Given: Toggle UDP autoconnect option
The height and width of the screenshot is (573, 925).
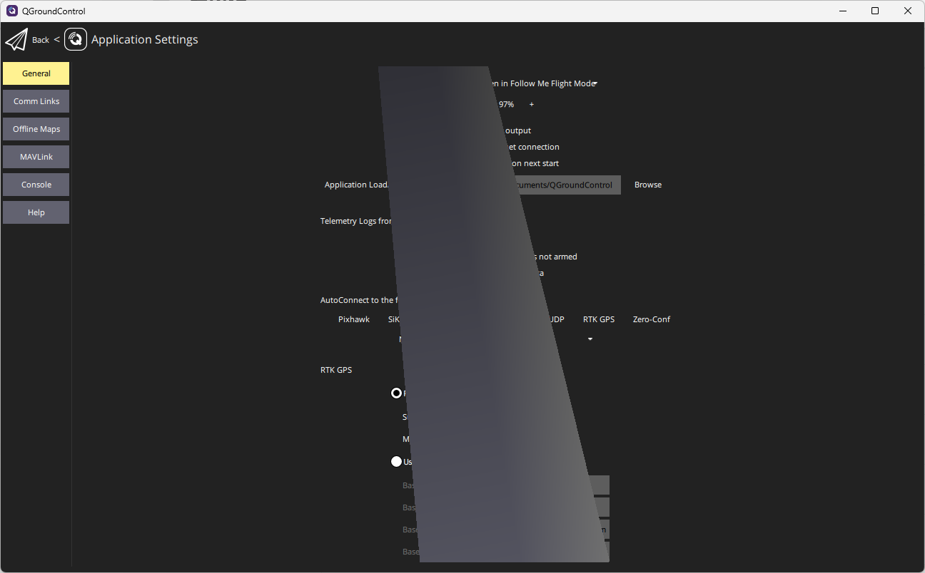Looking at the screenshot, I should coord(557,319).
